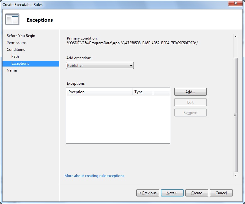Jump to the Path step under Conditions
Image resolution: width=245 pixels, height=204 pixels.
(x=15, y=56)
